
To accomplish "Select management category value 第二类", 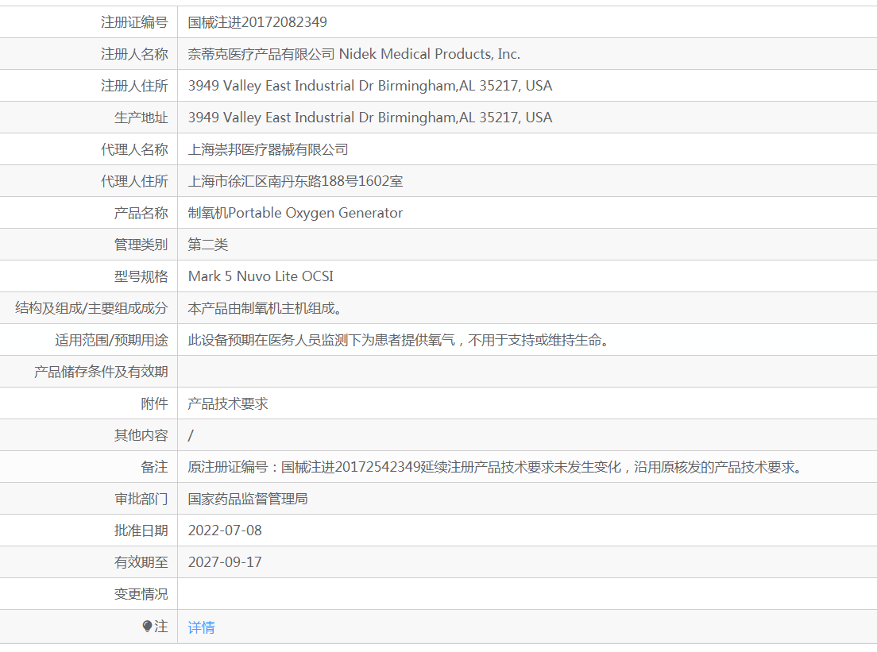I will coord(208,245).
